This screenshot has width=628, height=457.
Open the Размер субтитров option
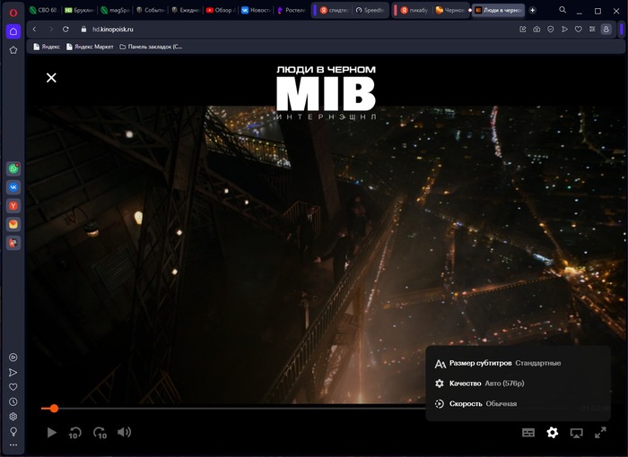[518, 363]
